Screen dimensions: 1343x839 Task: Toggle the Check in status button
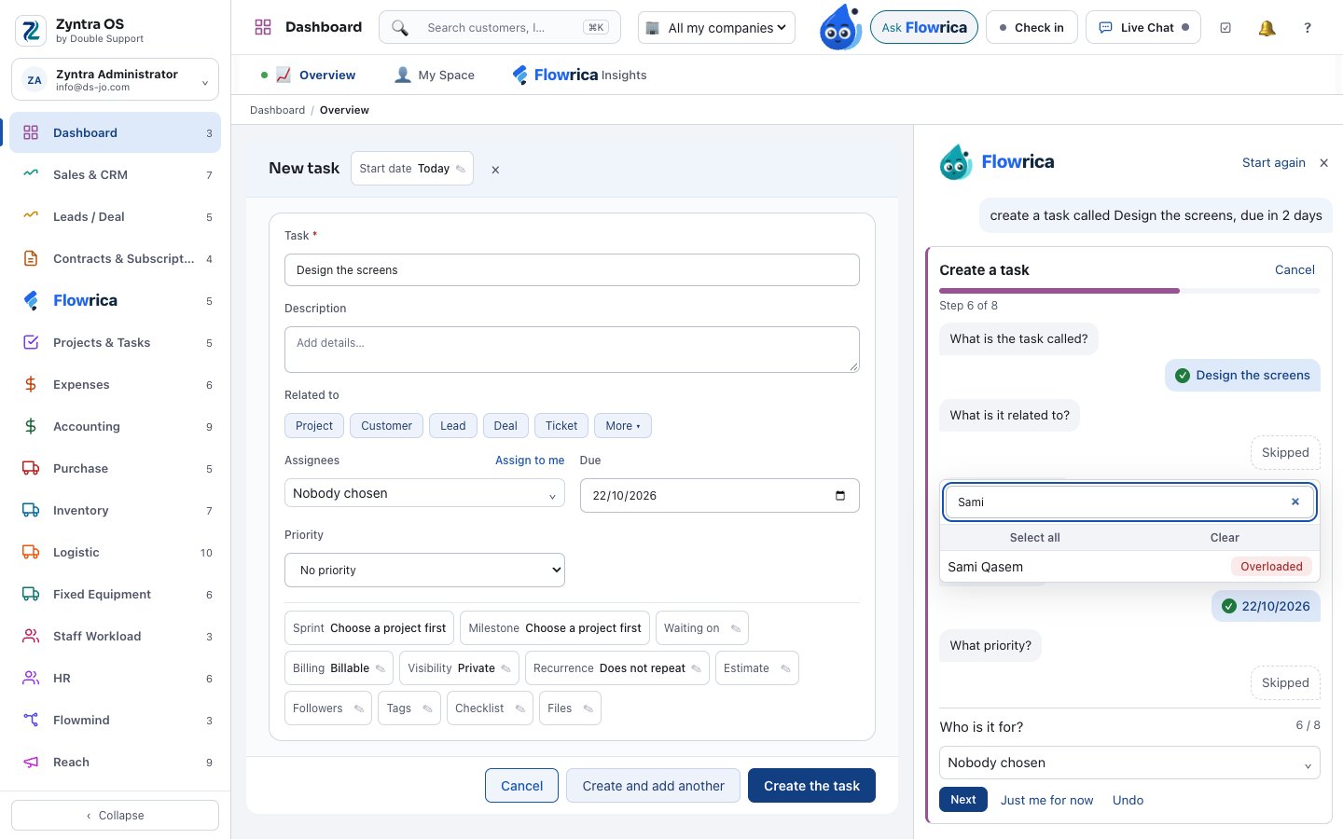click(1031, 28)
